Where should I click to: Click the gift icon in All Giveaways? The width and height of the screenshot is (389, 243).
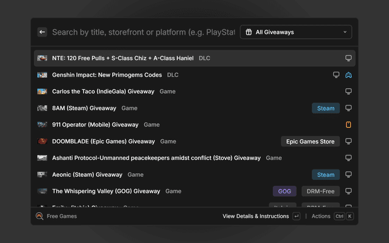249,32
